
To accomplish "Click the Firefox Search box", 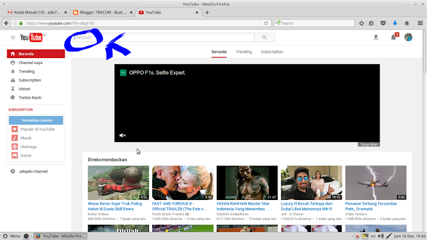I will 314,23.
